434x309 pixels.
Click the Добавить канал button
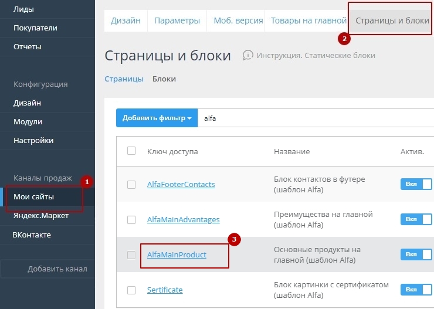click(57, 269)
